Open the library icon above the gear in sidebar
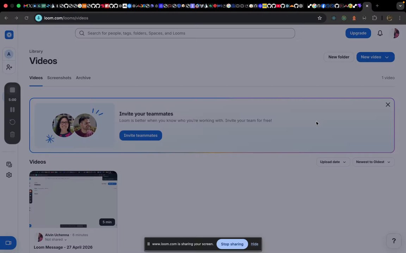 (9, 164)
